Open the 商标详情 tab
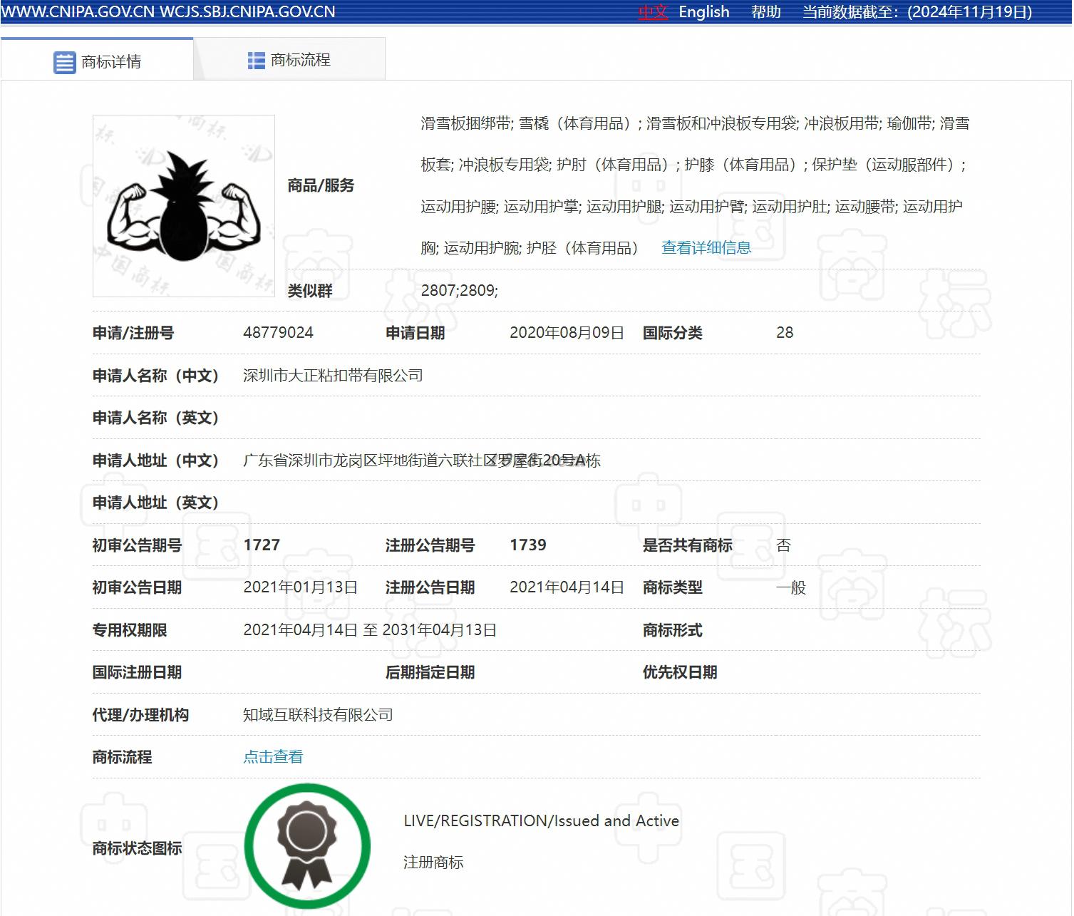This screenshot has width=1074, height=916. click(97, 60)
